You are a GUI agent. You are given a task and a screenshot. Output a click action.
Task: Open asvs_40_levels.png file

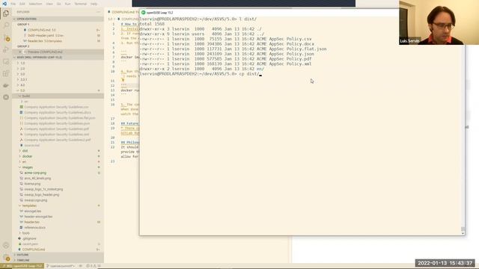coord(58,178)
